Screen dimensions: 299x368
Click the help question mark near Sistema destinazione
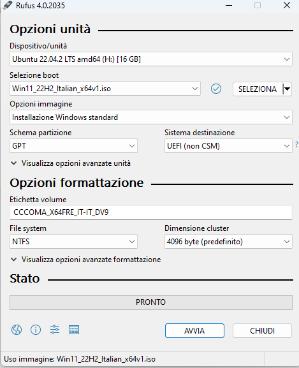coord(297,145)
